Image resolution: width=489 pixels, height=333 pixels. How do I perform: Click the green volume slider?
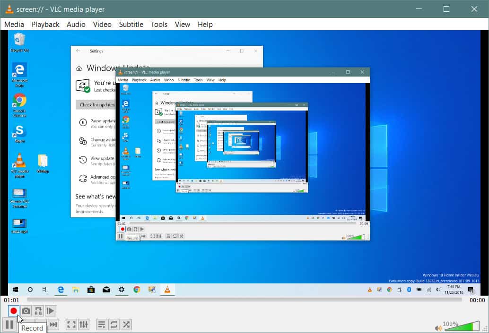point(461,326)
